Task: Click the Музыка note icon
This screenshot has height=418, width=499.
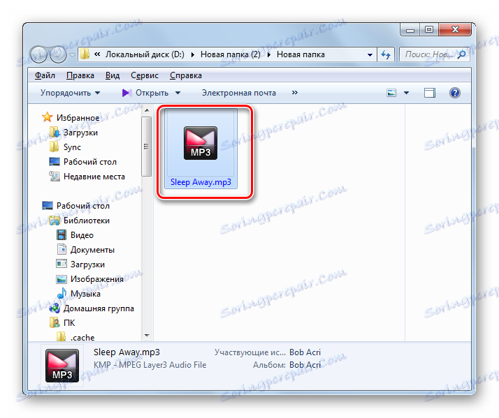Action: [62, 293]
